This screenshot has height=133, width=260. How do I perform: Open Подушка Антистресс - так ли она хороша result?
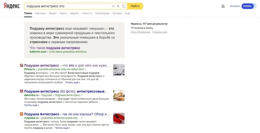click(67, 114)
